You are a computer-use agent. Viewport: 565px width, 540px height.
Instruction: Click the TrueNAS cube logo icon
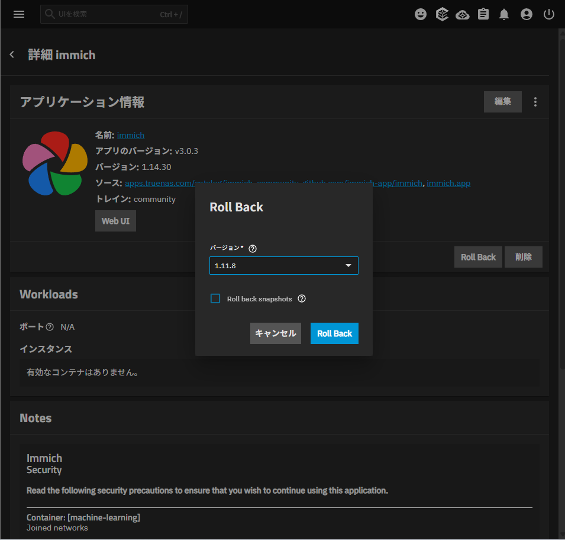click(x=442, y=14)
